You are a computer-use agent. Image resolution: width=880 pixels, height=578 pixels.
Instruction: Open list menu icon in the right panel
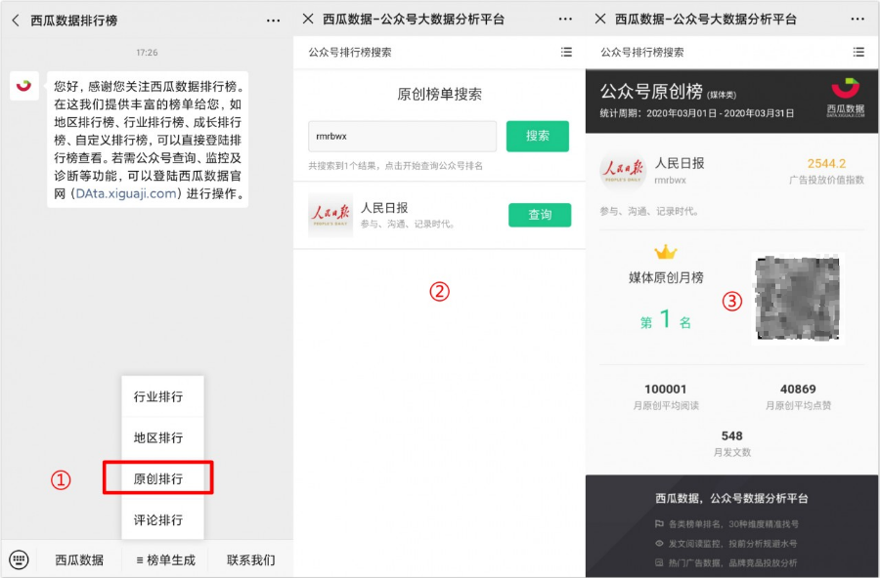point(858,52)
